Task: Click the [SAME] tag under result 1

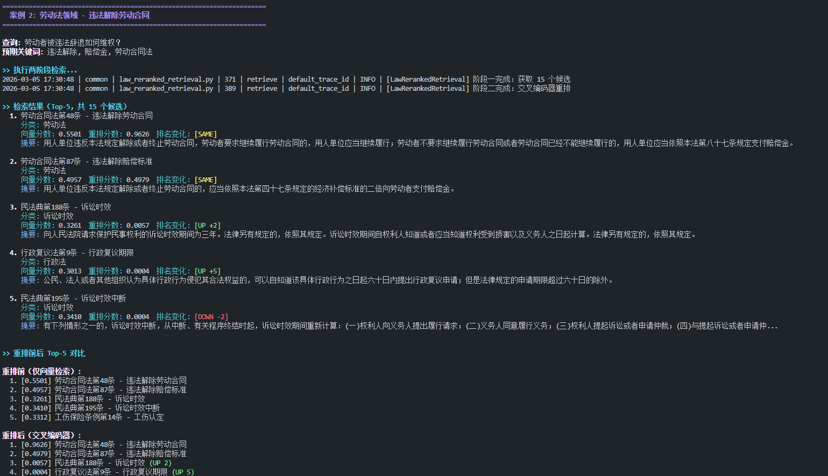Action: (x=206, y=134)
